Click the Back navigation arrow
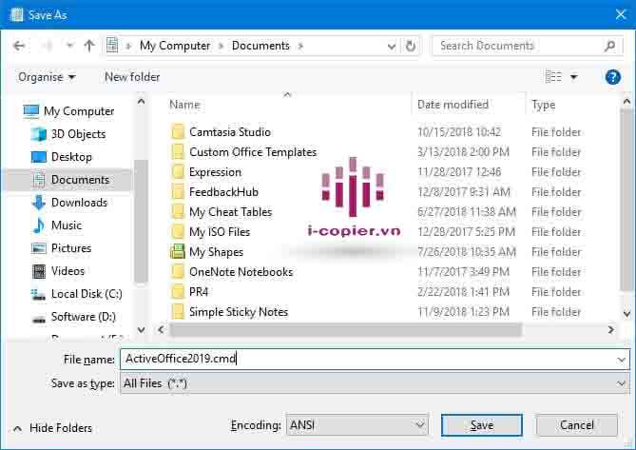This screenshot has width=636, height=450. click(x=20, y=46)
